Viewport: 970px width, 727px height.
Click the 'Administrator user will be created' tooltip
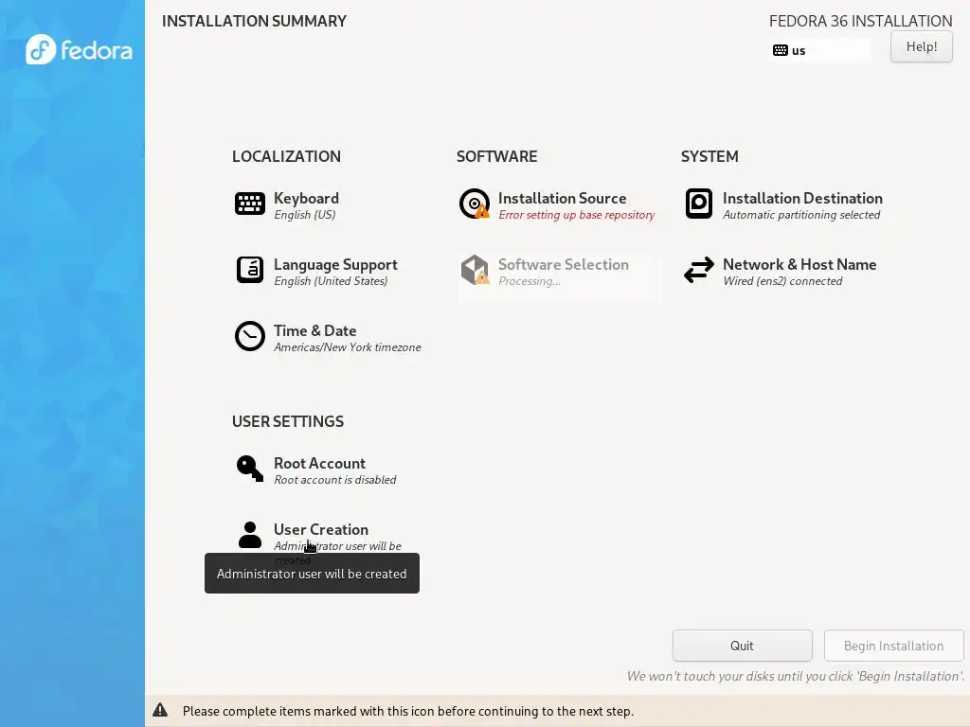pos(312,573)
